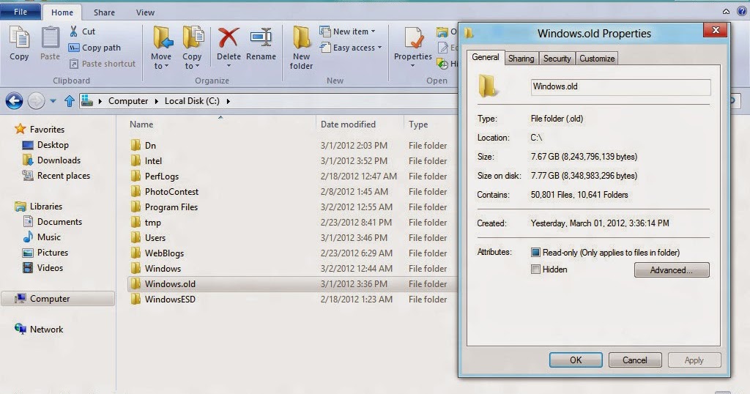Viewport: 750px width, 394px height.
Task: Open the Videos library
Action: click(42, 268)
